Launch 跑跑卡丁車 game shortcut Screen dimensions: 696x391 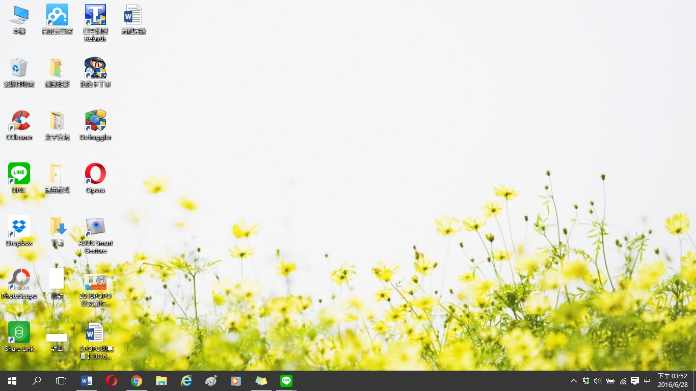tap(95, 72)
